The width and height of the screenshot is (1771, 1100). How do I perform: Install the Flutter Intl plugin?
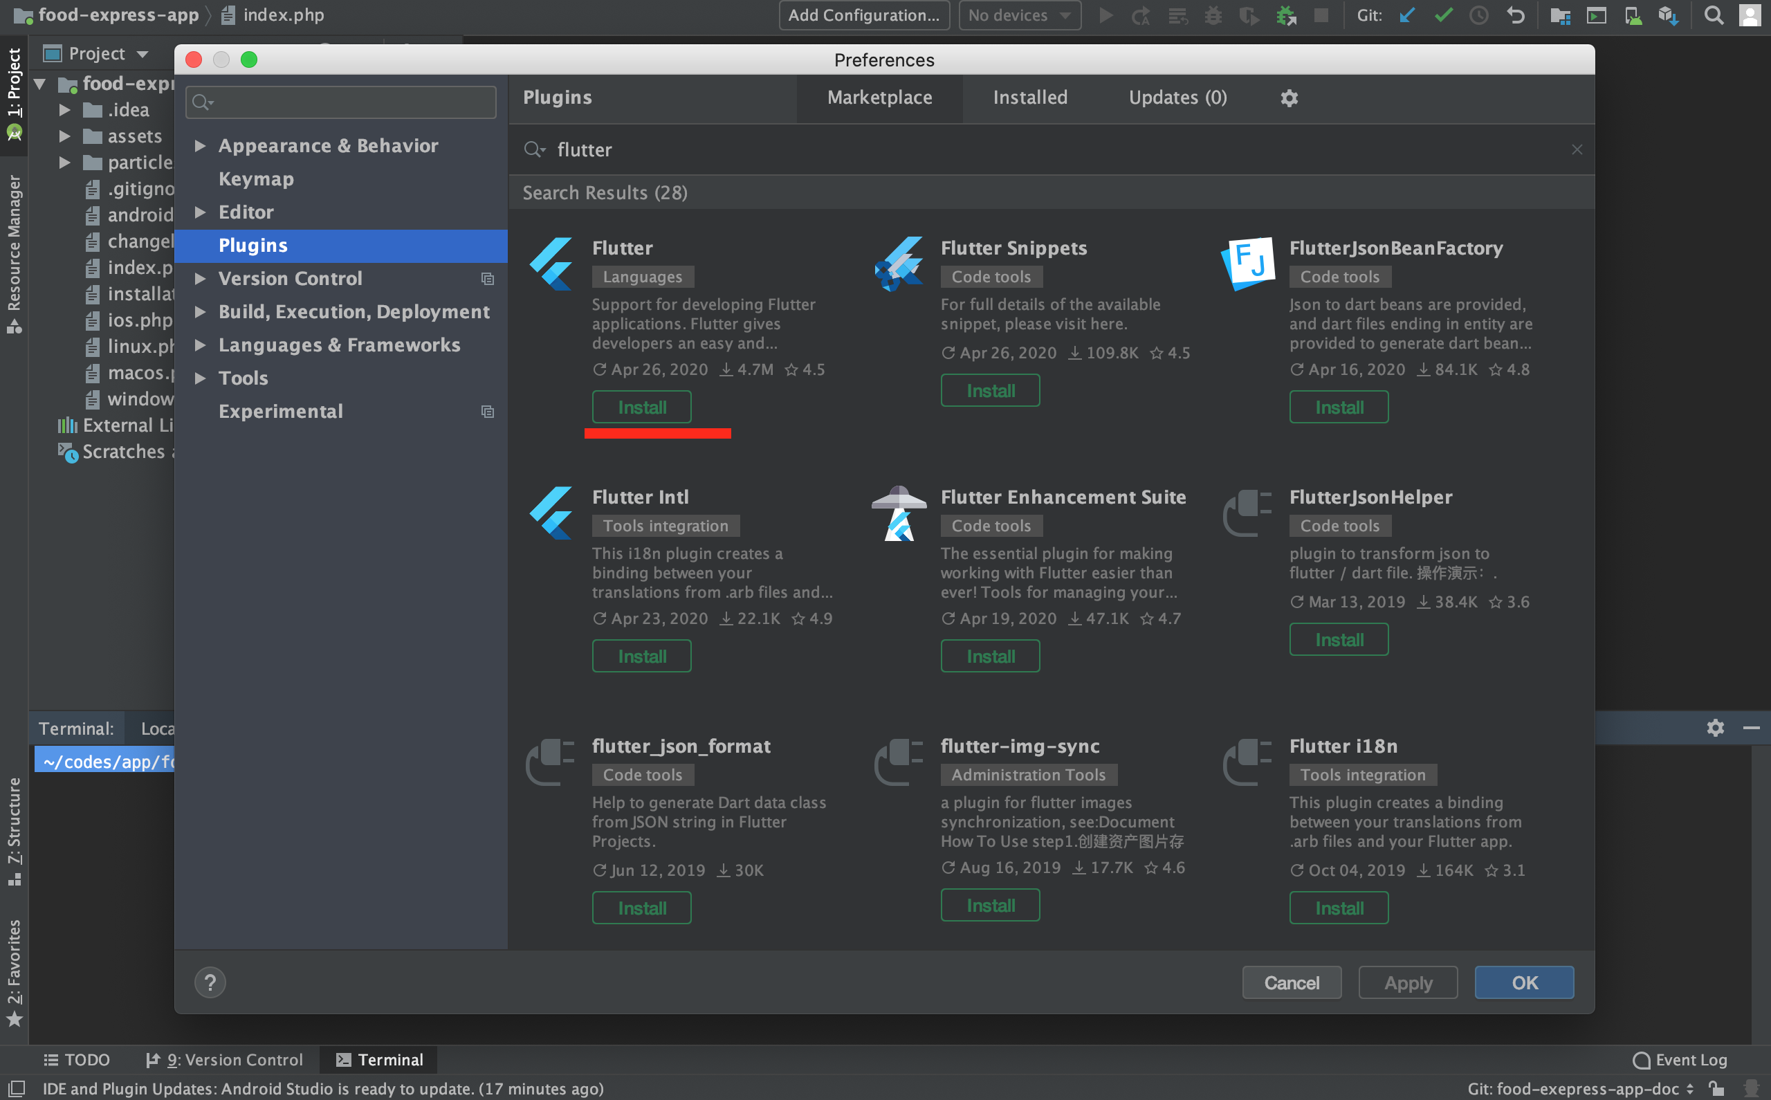641,657
